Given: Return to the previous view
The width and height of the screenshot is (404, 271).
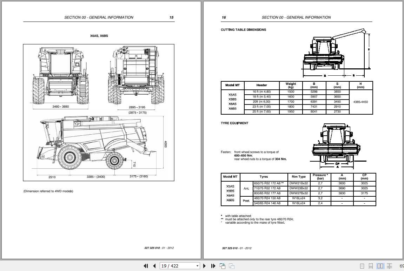Looking at the screenshot, I should 222,266.
